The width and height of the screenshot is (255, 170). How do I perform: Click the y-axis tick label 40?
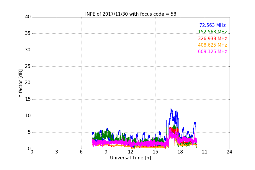point(28,17)
